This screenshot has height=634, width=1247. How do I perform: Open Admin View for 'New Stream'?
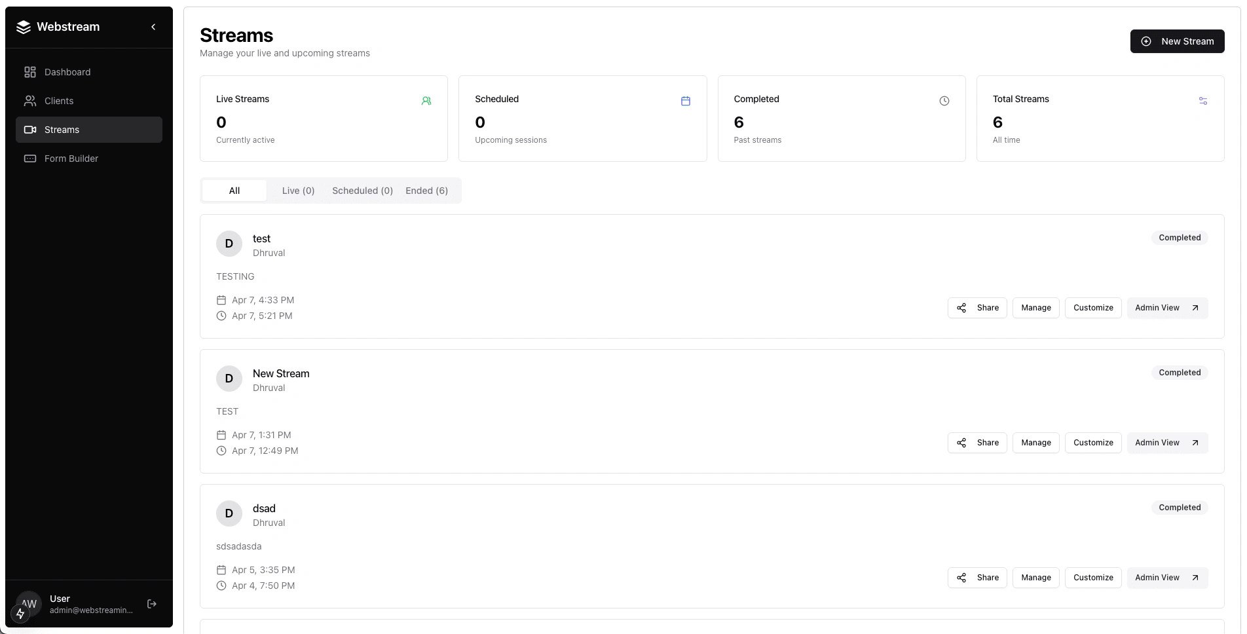tap(1168, 443)
